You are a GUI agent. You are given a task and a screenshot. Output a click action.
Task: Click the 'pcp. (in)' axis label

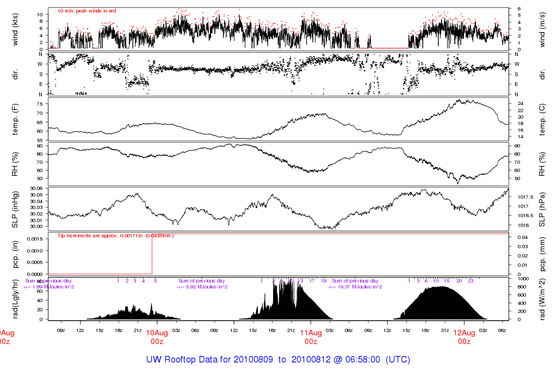[15, 254]
